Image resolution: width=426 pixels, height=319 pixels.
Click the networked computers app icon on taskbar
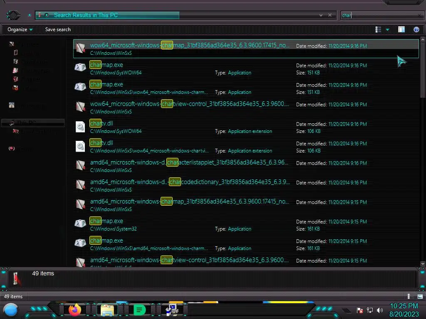pos(172,310)
